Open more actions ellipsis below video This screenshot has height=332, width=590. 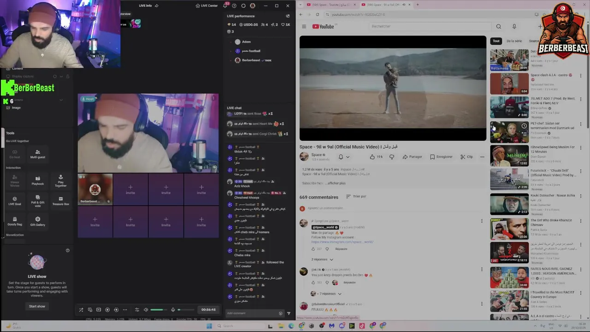pyautogui.click(x=482, y=157)
